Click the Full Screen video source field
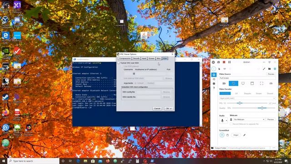 (x=247, y=78)
